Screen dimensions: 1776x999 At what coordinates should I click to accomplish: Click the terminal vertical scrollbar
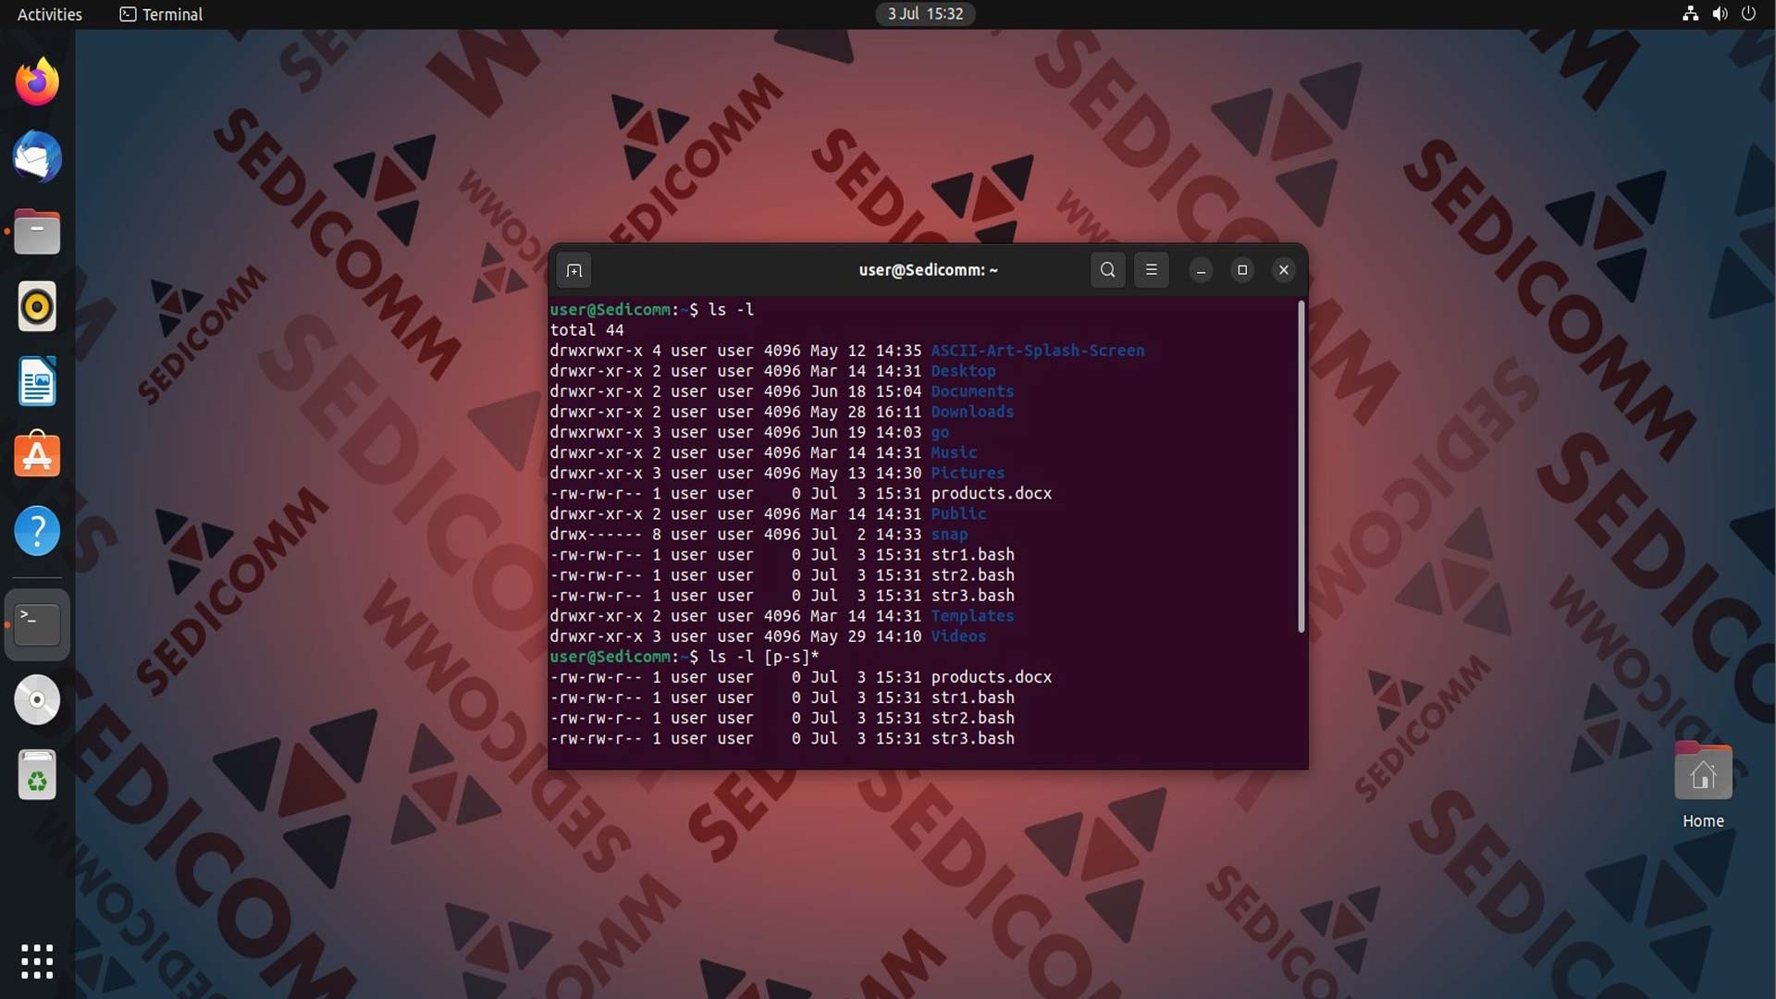(x=1301, y=467)
